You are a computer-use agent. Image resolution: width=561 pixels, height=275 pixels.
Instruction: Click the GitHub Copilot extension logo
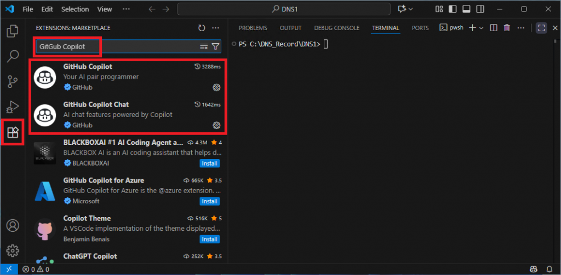45,77
